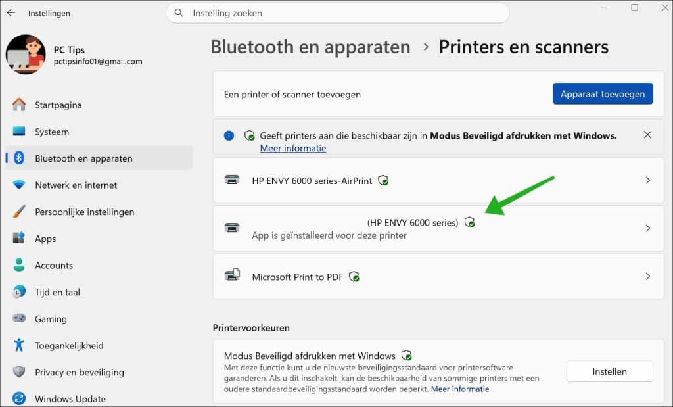Focus the Instelling zoeken search field

click(x=338, y=13)
